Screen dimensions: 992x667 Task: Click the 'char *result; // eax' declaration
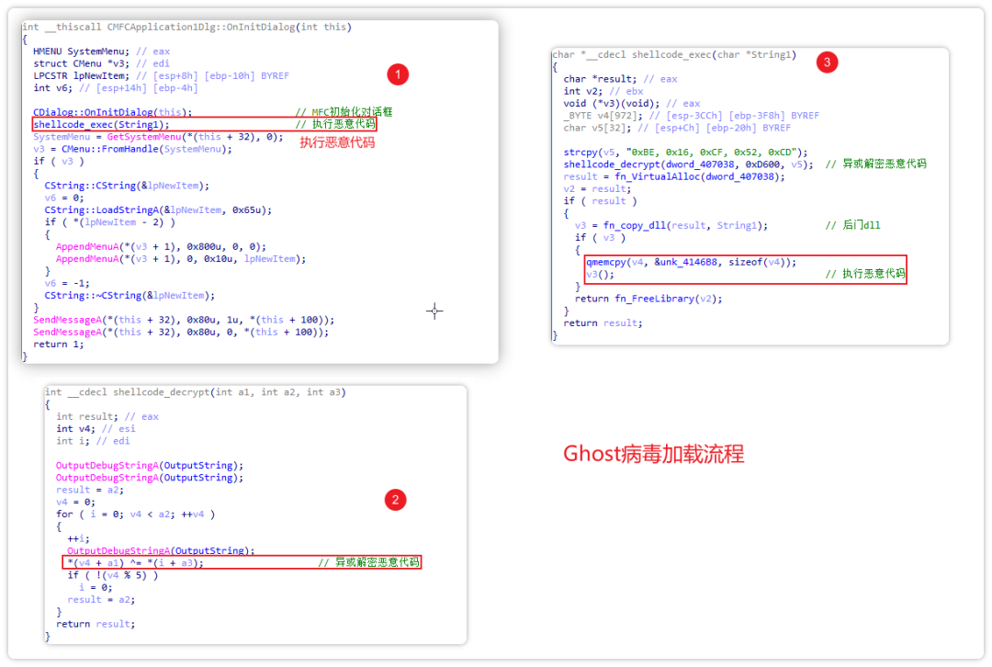pyautogui.click(x=620, y=79)
